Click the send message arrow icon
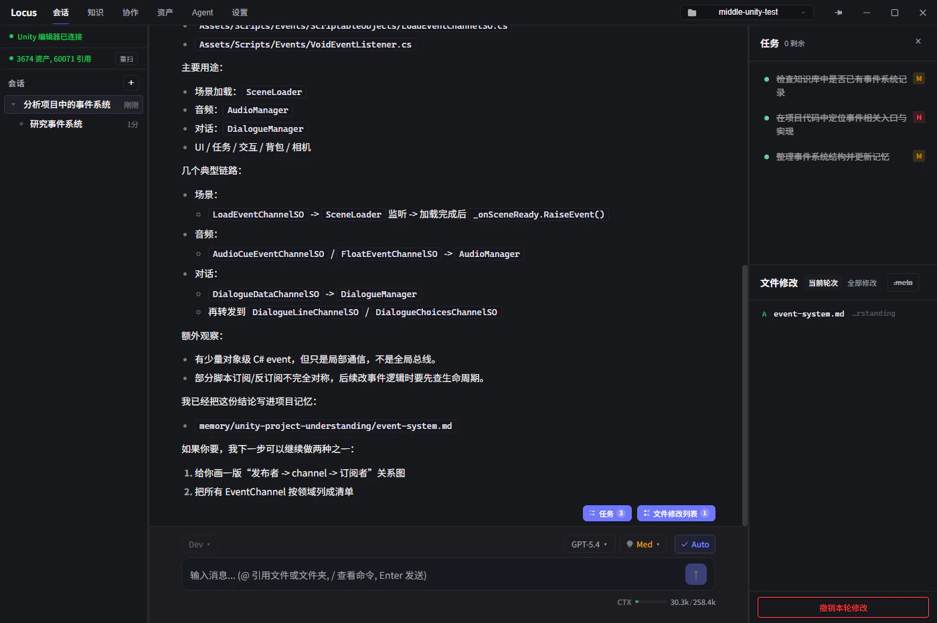The height and width of the screenshot is (623, 937). click(x=695, y=574)
